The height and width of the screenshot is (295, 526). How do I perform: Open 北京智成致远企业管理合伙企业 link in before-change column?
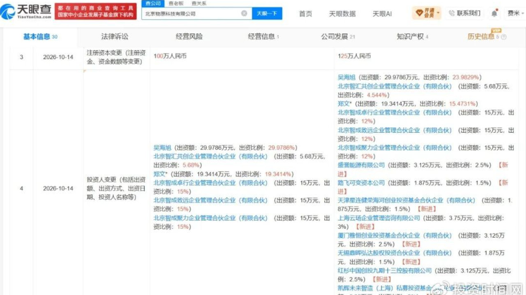tap(210, 200)
